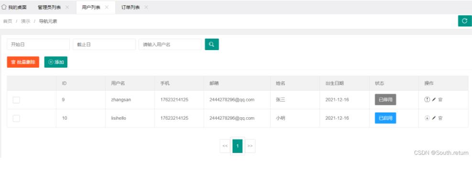Check the checkbox for user ID 9
Screen dimensions: 472x174
16,100
